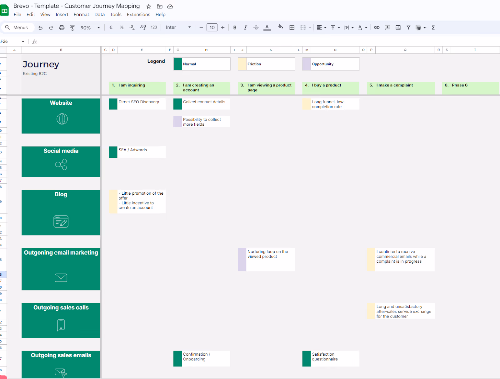Select 'I am inquiring' phase header

click(x=137, y=88)
